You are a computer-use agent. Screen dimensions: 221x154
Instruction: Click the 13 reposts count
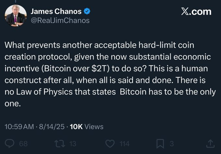pyautogui.click(x=73, y=144)
